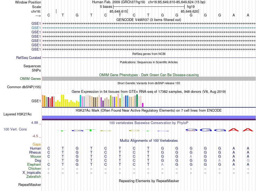The height and width of the screenshot is (191, 256).
Task: Open the RefSeq Curated track label
Action: pyautogui.click(x=29, y=58)
